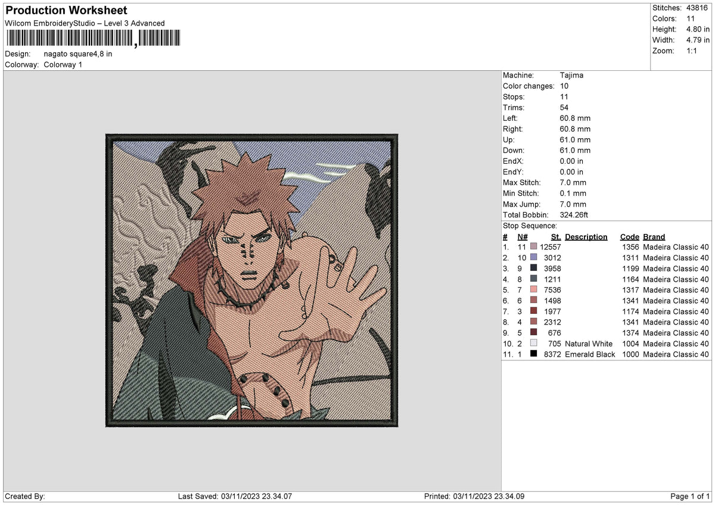This screenshot has height=505, width=715.
Task: Click the Production Worksheet title
Action: pyautogui.click(x=66, y=11)
